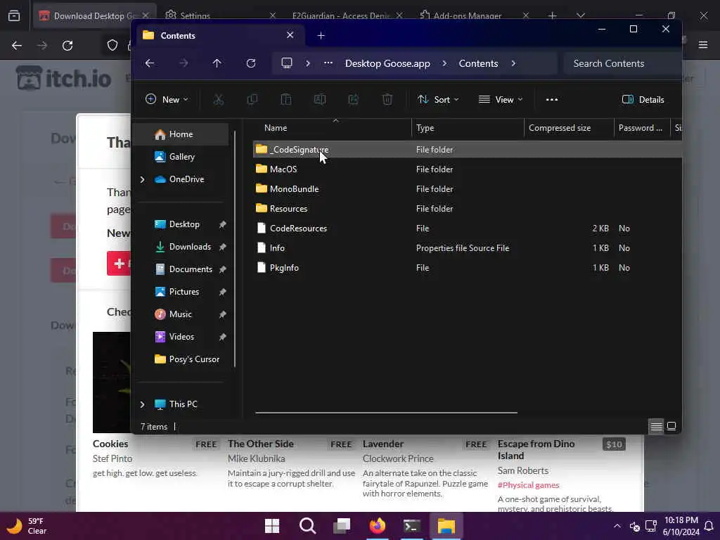This screenshot has height=540, width=720.
Task: Click File Explorer taskbar icon
Action: click(x=446, y=526)
